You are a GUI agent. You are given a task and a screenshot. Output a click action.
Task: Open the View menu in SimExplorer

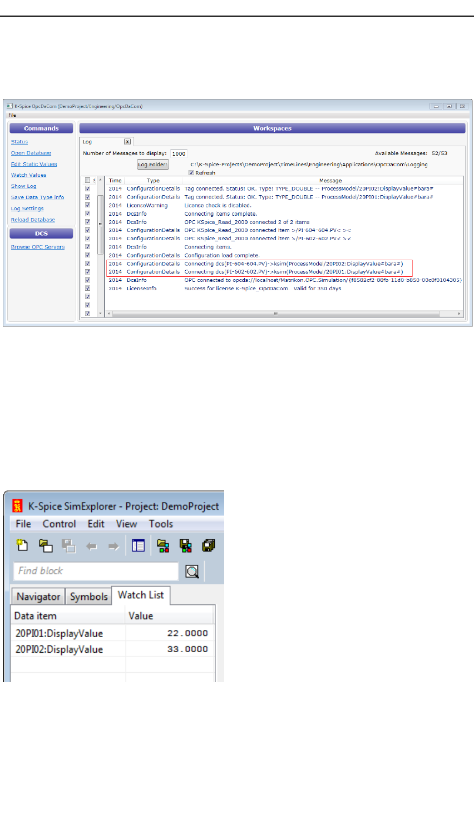[126, 524]
